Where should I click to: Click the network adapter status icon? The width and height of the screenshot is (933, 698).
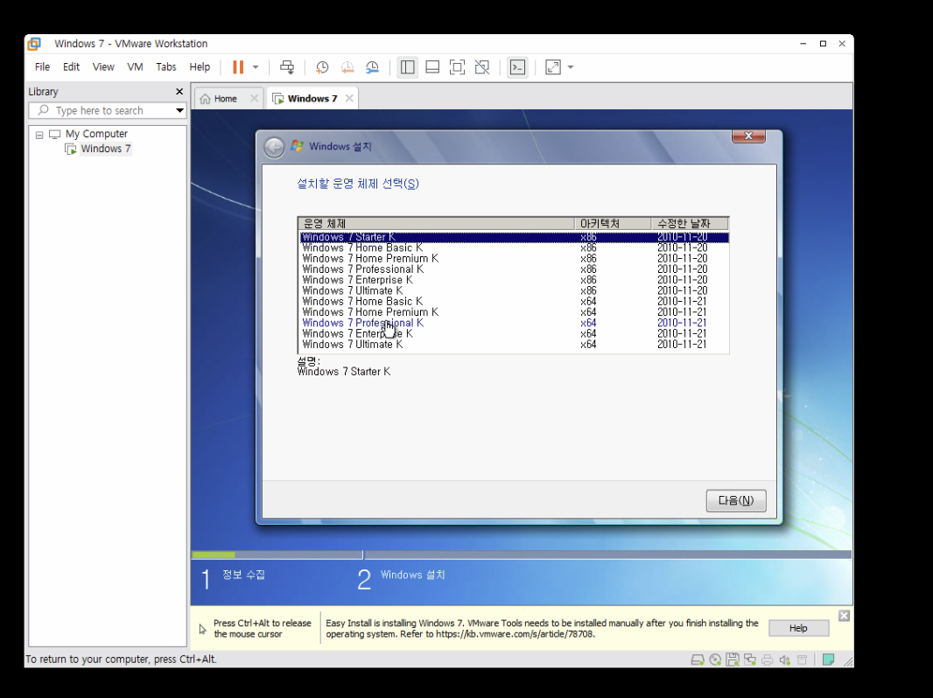pos(750,660)
